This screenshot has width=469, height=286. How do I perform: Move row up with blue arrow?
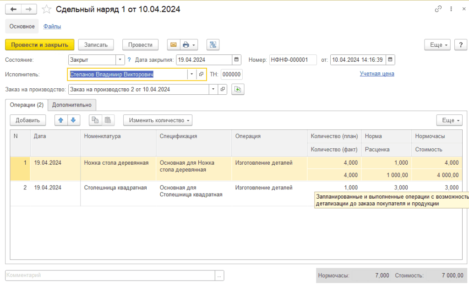(x=61, y=120)
